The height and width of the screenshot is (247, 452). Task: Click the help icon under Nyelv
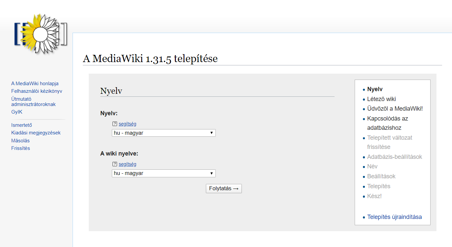coord(115,124)
